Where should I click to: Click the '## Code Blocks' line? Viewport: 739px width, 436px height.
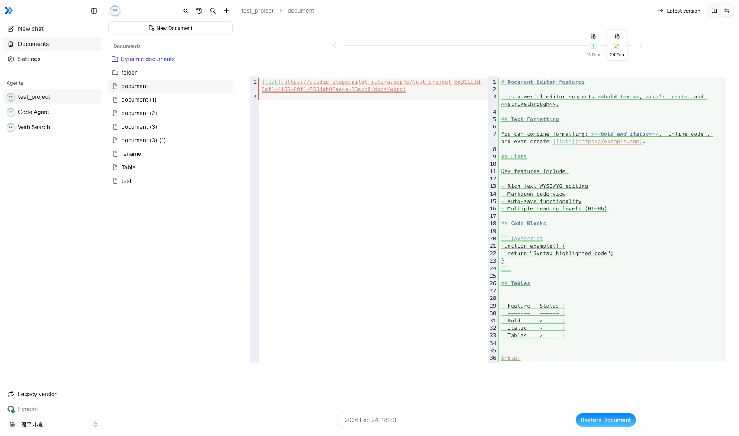(523, 224)
